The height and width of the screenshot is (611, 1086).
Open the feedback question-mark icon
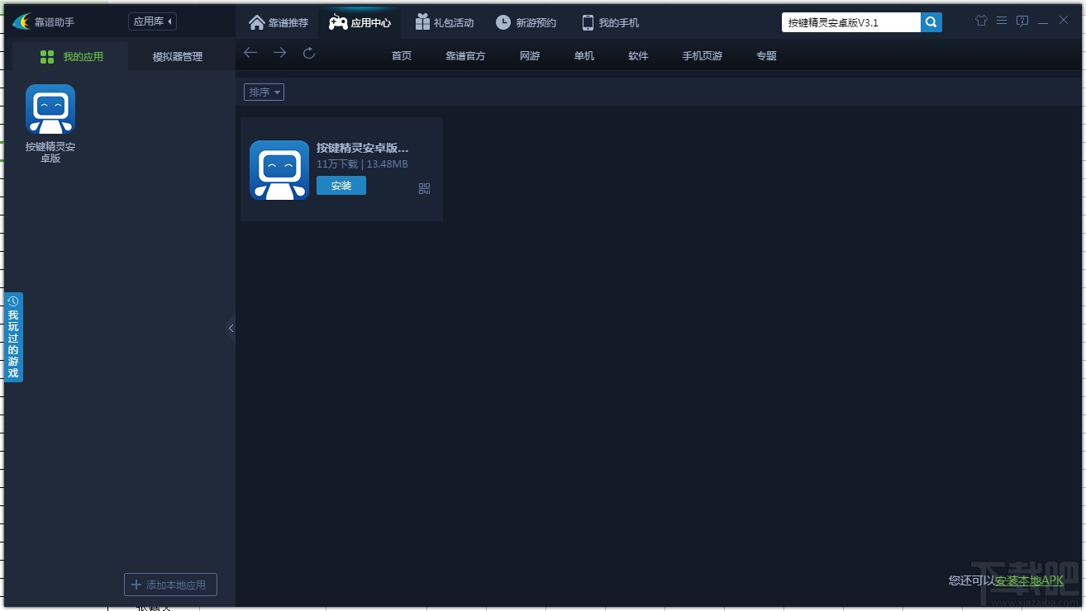(x=1022, y=21)
